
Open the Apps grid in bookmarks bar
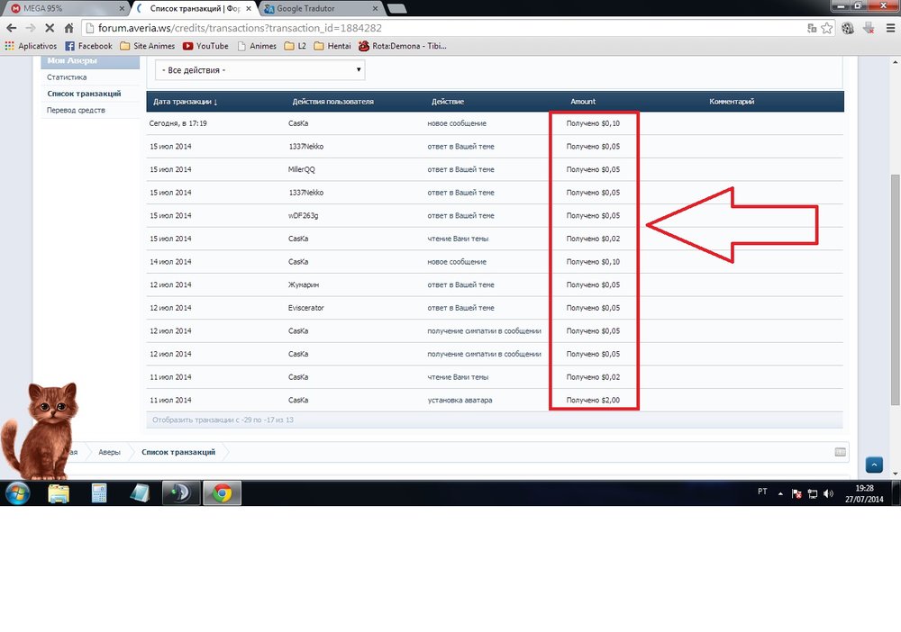(11, 46)
